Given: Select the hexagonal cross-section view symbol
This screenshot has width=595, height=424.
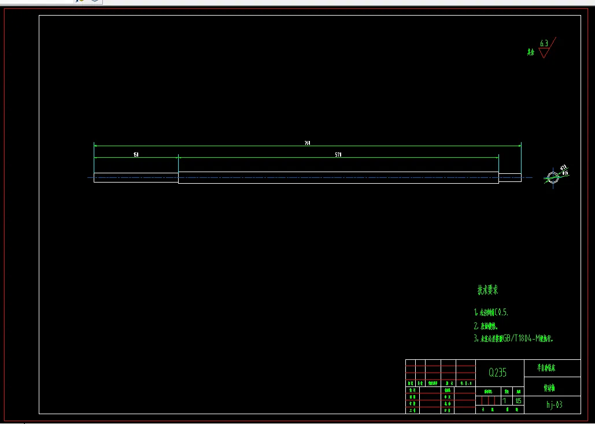Looking at the screenshot, I should 552,177.
